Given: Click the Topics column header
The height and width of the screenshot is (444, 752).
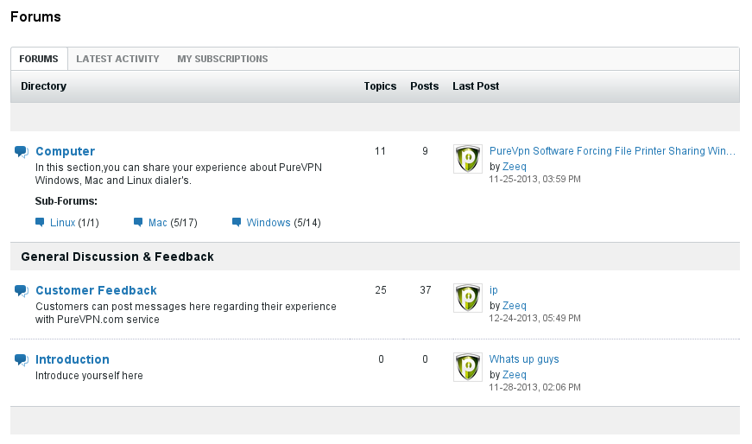Looking at the screenshot, I should [x=380, y=86].
